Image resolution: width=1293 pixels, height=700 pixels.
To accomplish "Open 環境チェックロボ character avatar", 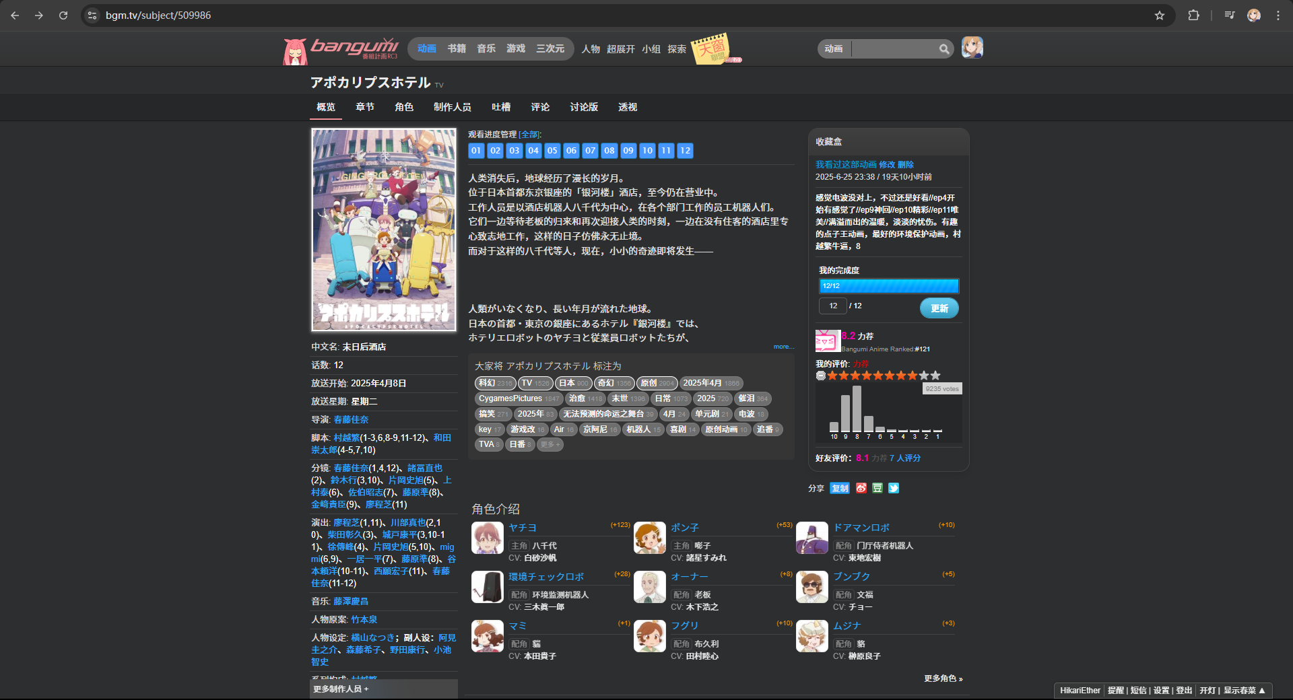I will [x=488, y=587].
